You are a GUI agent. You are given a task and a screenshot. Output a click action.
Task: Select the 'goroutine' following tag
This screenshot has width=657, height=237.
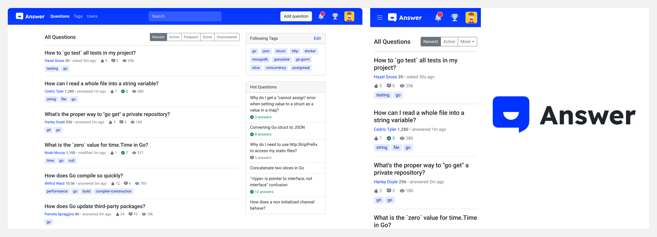point(282,59)
